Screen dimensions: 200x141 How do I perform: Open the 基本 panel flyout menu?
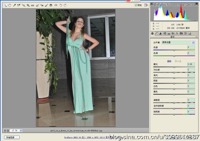(197, 37)
